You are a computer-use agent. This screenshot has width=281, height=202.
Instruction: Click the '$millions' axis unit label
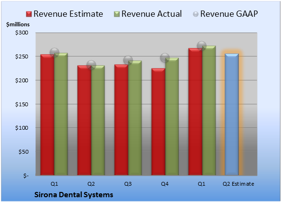click(18, 24)
